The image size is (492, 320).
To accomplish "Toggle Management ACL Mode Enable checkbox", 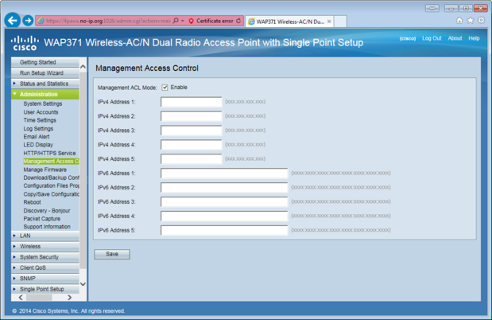I will click(x=165, y=88).
